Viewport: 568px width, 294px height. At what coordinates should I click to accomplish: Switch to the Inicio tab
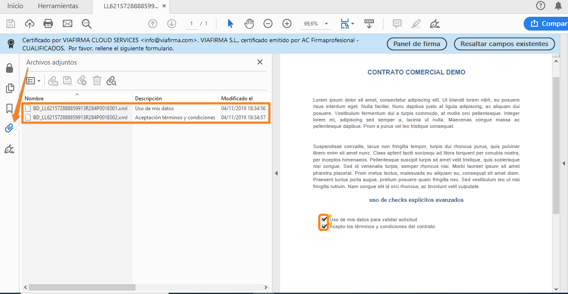(x=15, y=6)
